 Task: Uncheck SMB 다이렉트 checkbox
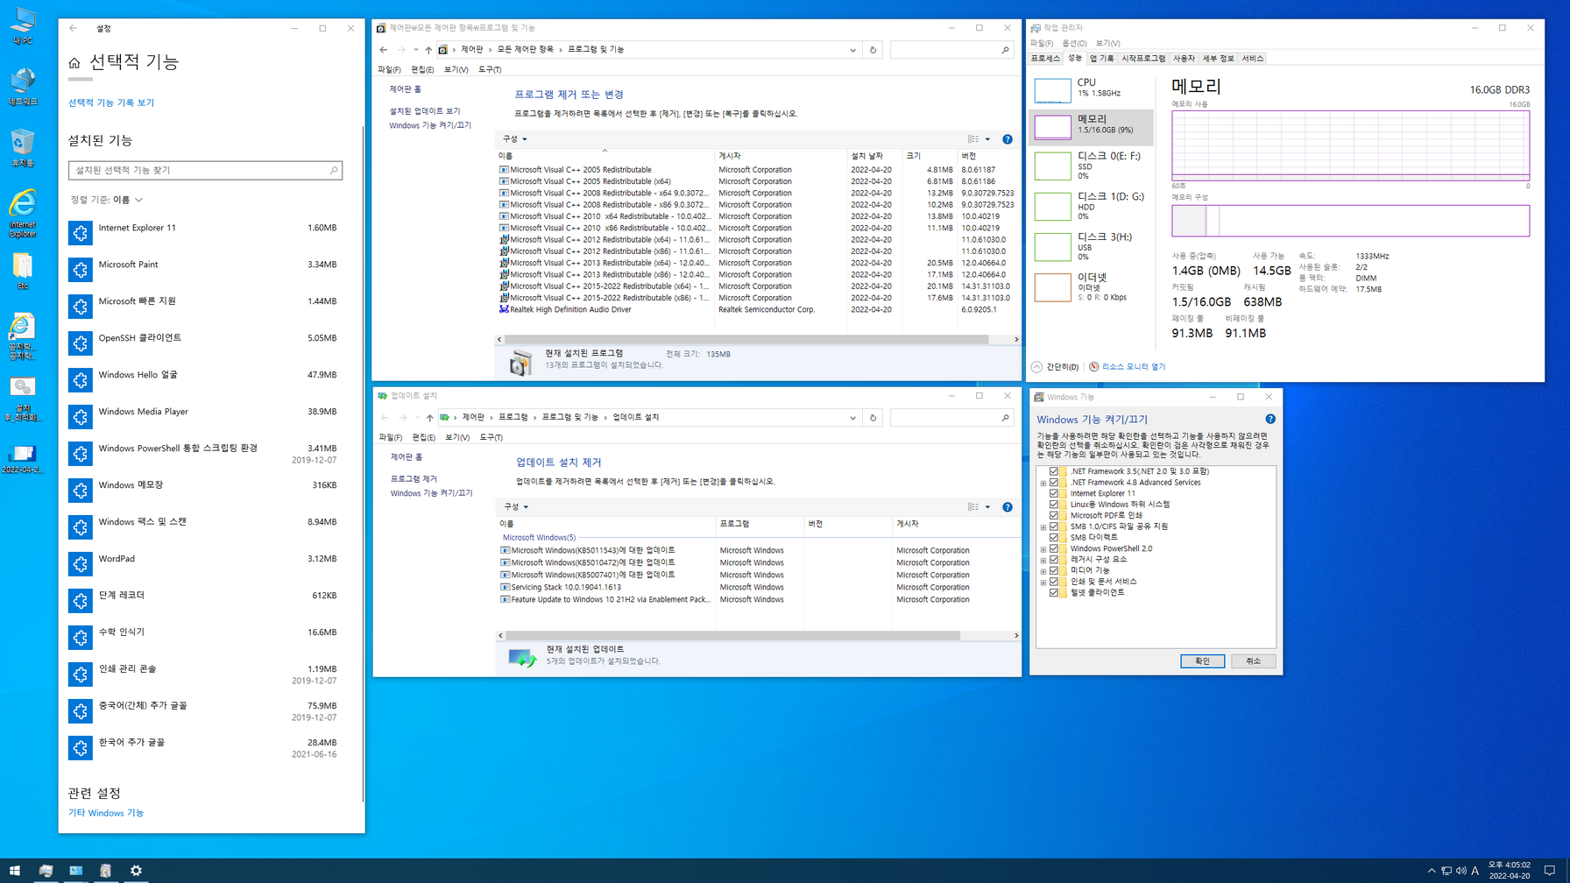click(x=1054, y=537)
